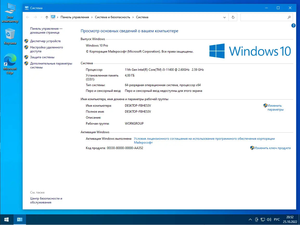Click the shield icon beside Диспетчер устройств

(x=26, y=41)
